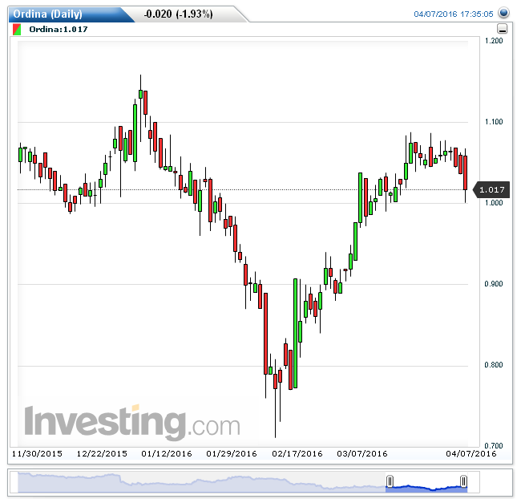
Task: Click the 03/07/2016 date label
Action: coord(362,454)
